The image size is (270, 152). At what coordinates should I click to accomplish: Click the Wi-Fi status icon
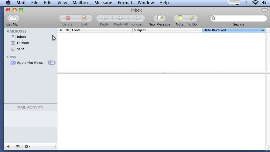255,3
